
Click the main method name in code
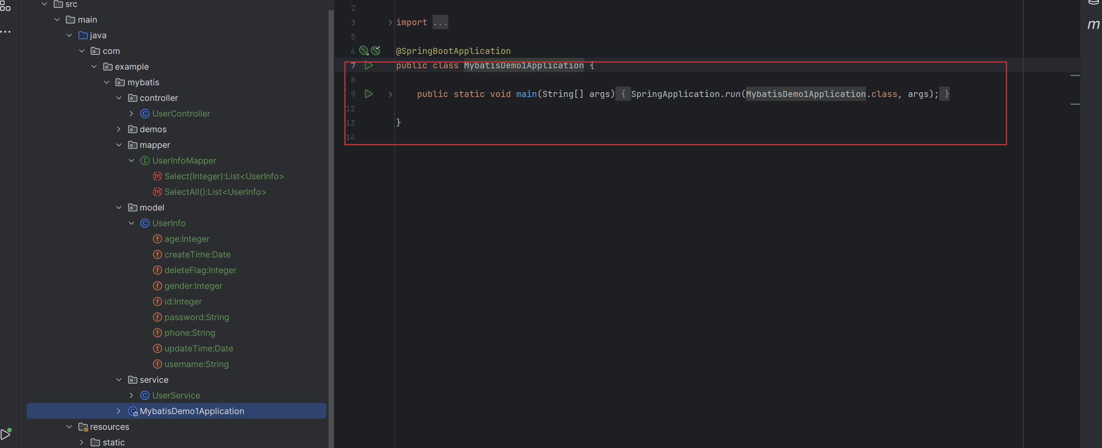point(526,94)
